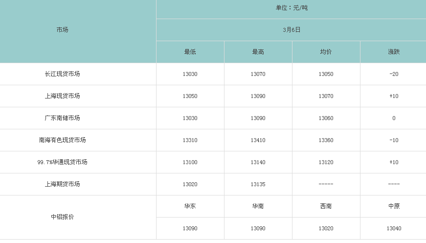Click the 均价 column header
Screen dimensions: 426x243
[326, 52]
